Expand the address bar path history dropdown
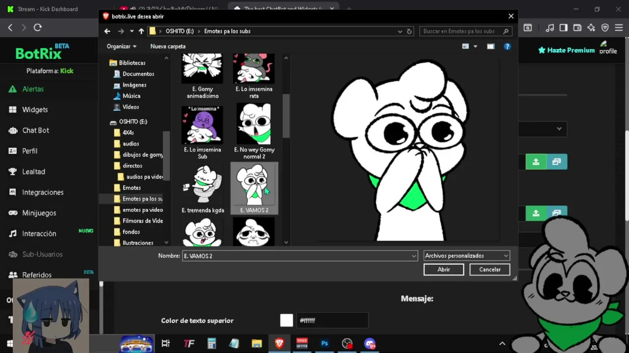Image resolution: width=629 pixels, height=353 pixels. [x=400, y=31]
